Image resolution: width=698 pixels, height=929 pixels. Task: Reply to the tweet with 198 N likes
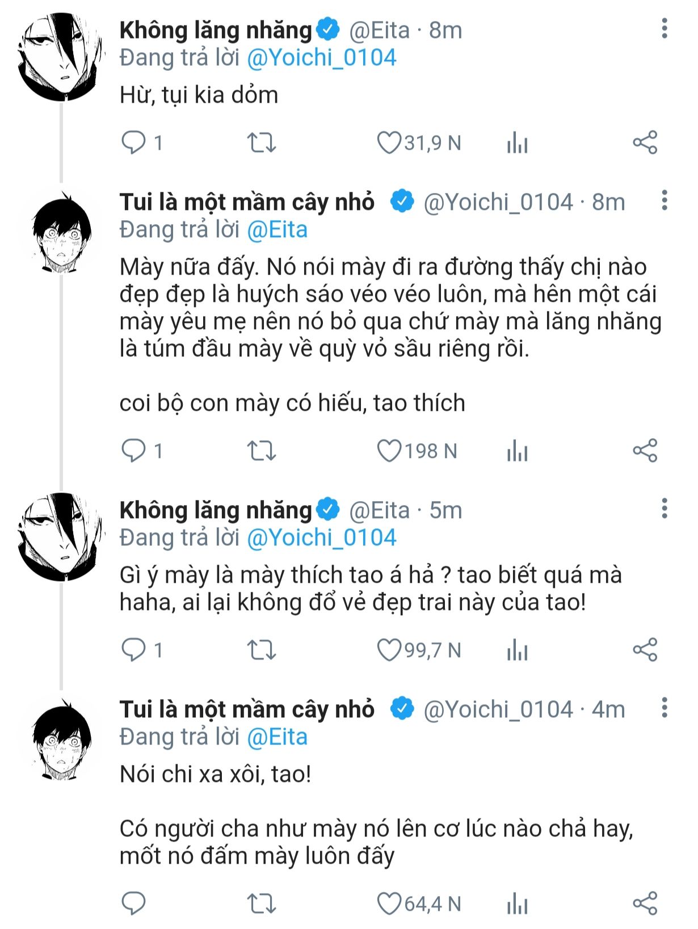click(x=134, y=451)
